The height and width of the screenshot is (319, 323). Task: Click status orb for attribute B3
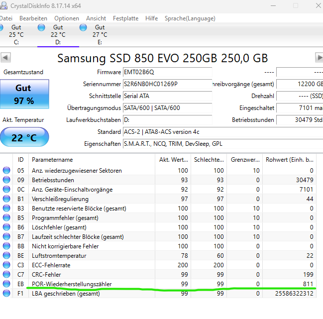tap(6, 208)
